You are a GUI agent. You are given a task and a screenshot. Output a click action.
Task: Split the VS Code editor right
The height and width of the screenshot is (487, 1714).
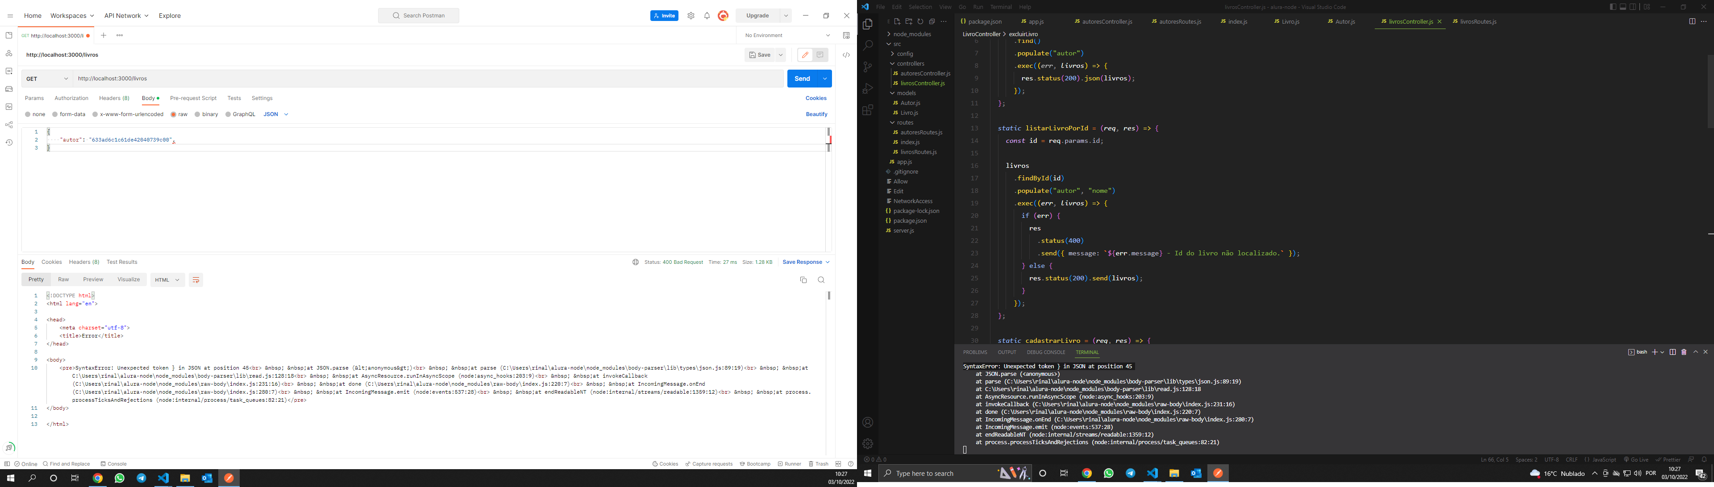pyautogui.click(x=1692, y=21)
